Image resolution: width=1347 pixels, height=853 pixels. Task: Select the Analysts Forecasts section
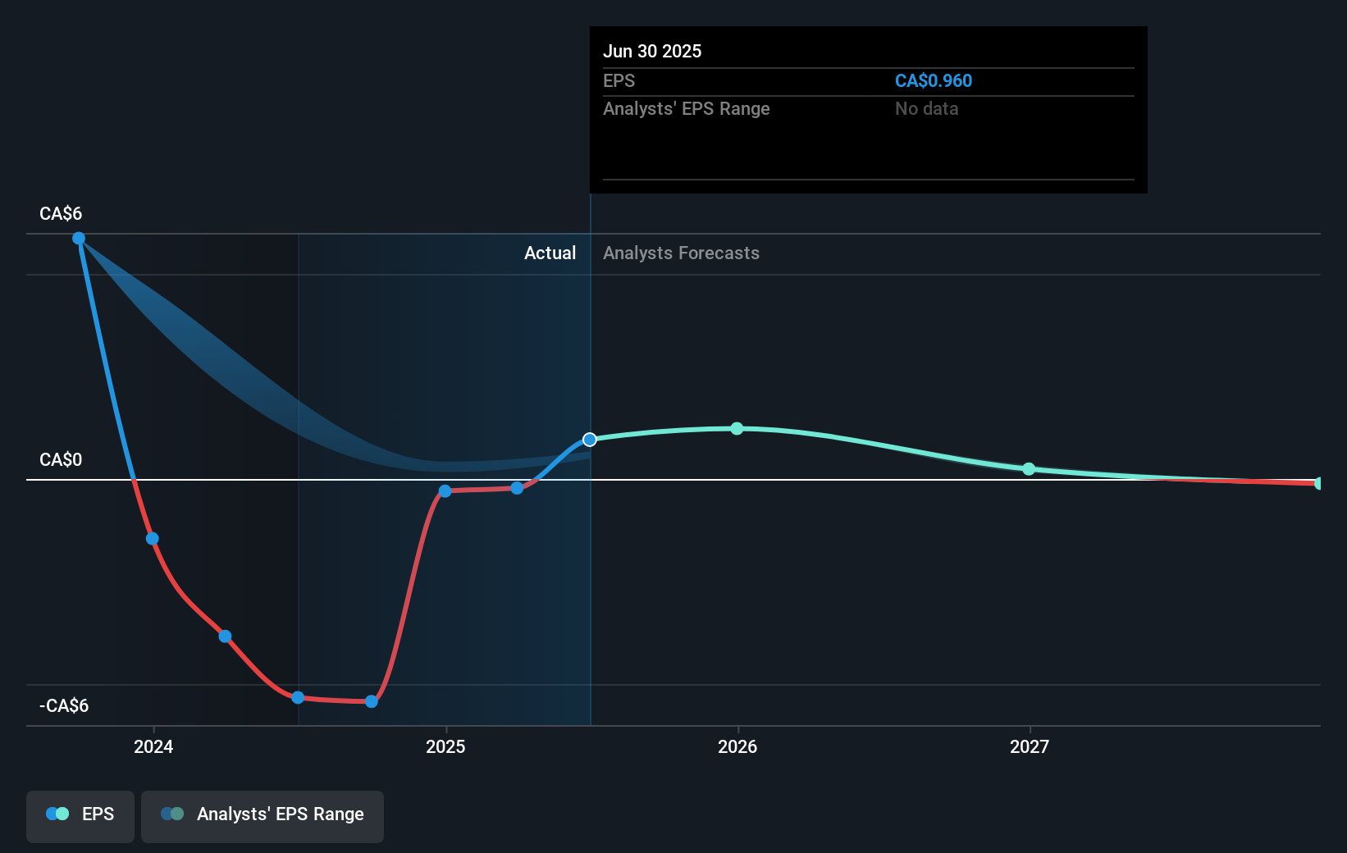pos(681,253)
